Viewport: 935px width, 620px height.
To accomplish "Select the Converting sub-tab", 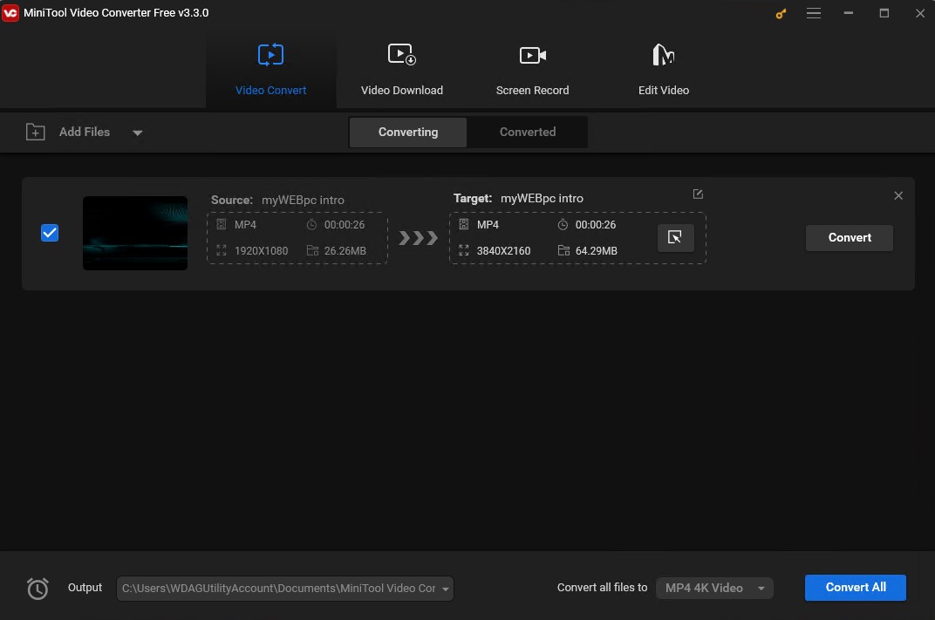I will tap(408, 132).
